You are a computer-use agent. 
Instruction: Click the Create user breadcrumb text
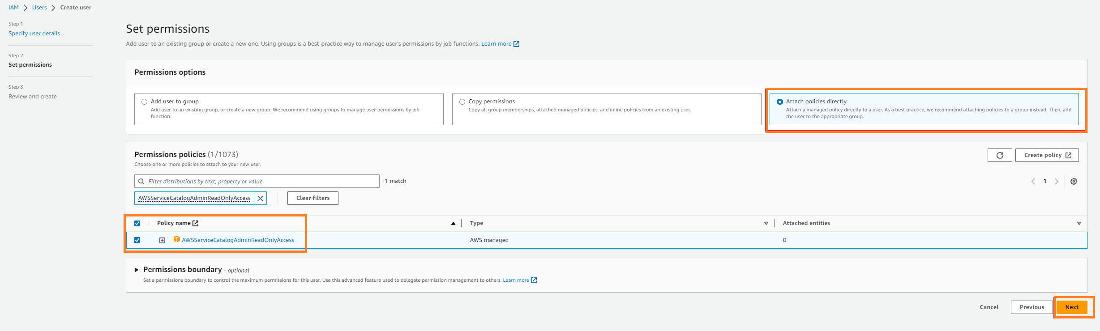pos(76,8)
